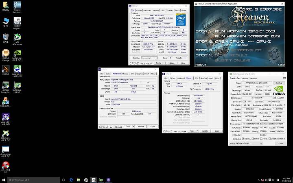
Task: Expand the Tools arrow in the CPU tab window
Action: pos(164,63)
